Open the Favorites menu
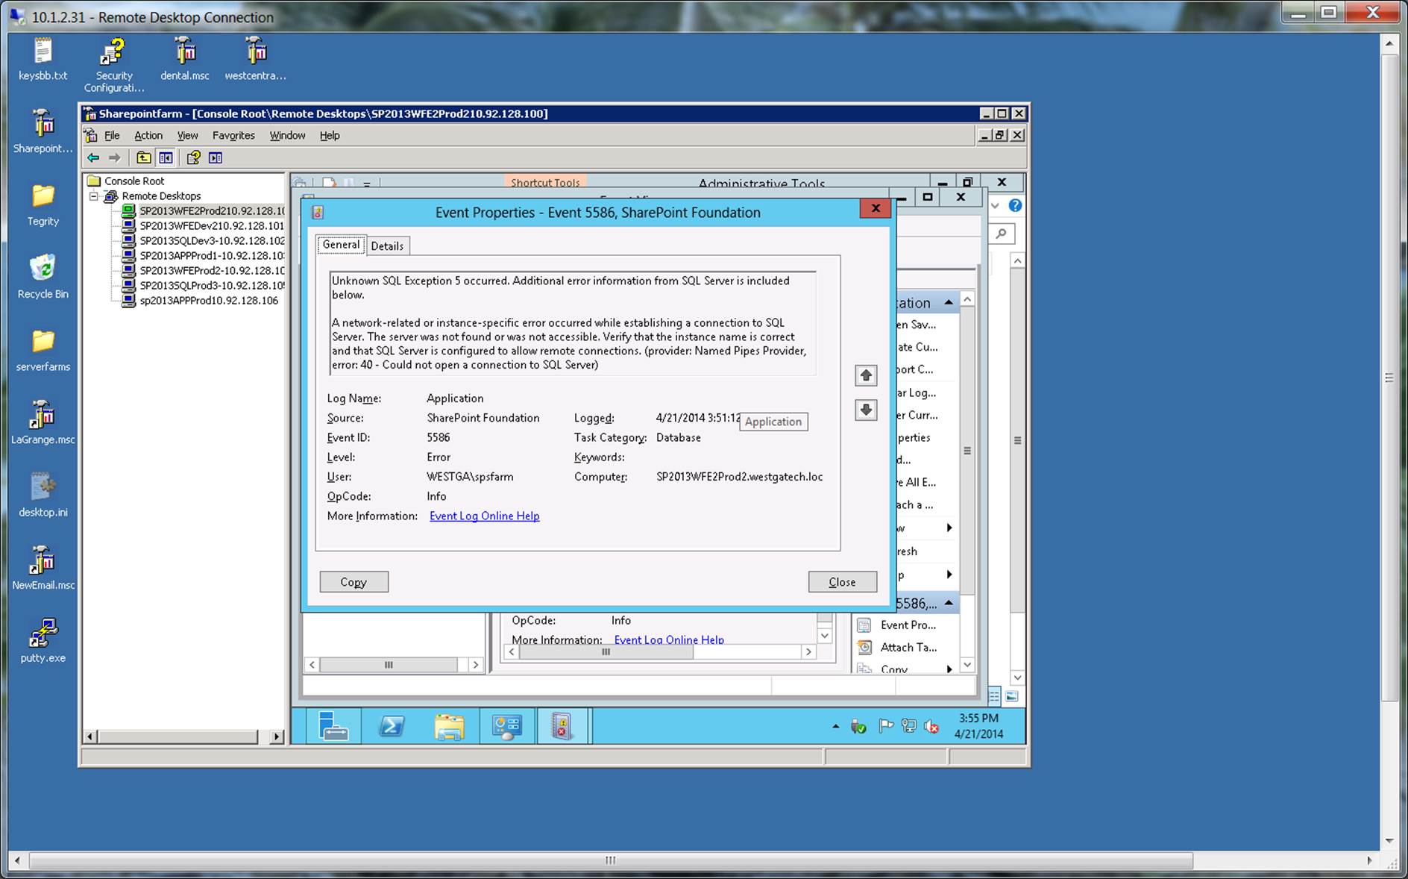 click(233, 135)
